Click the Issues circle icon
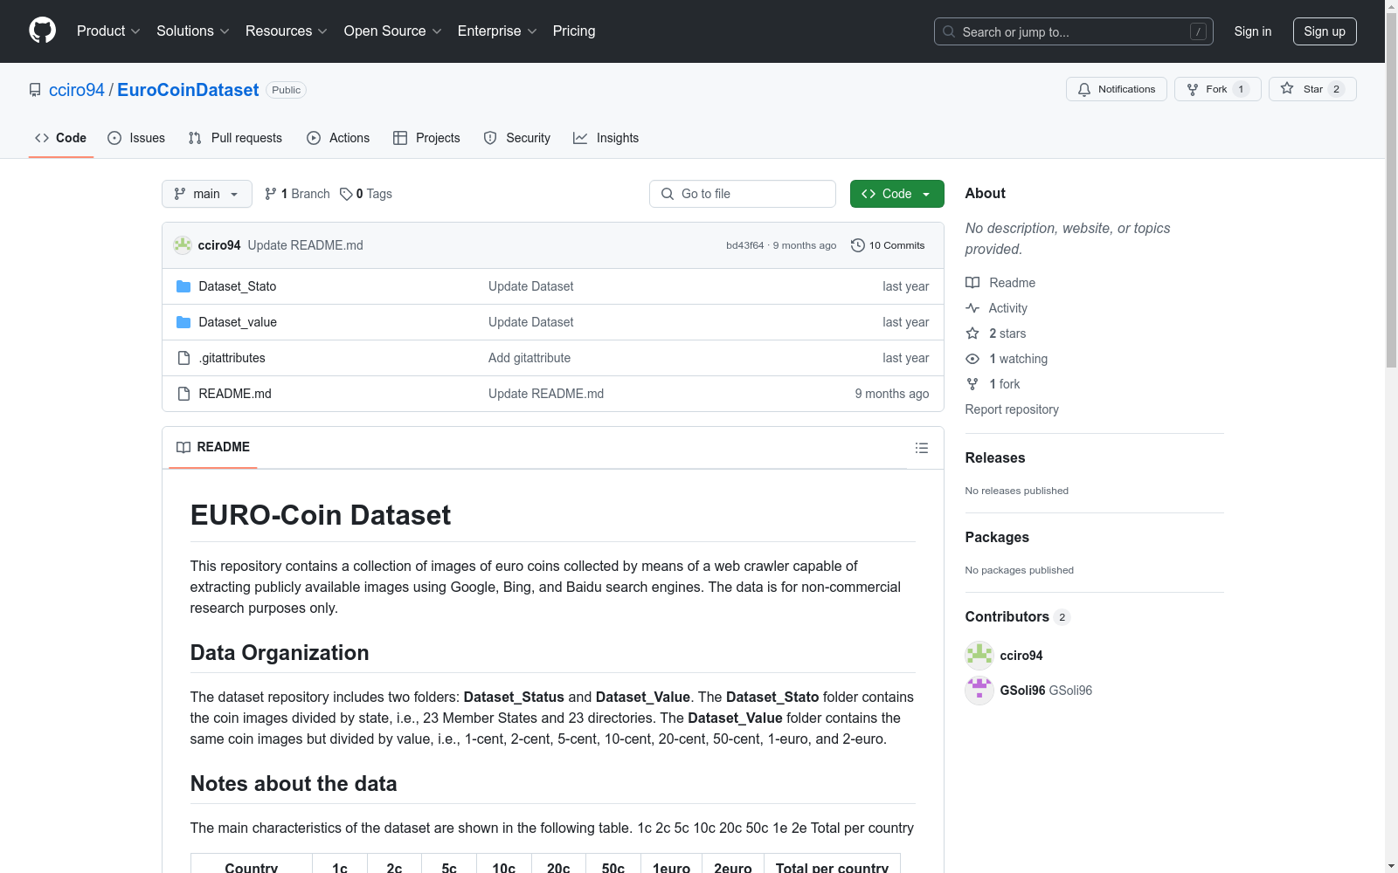 [x=114, y=138]
